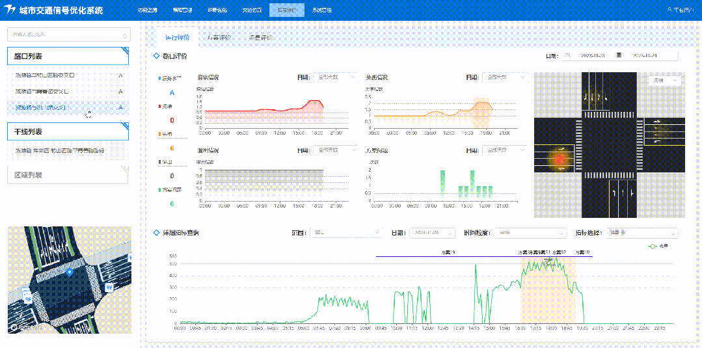
Task: Click the green 方案问题 count 6
Action: point(172,204)
